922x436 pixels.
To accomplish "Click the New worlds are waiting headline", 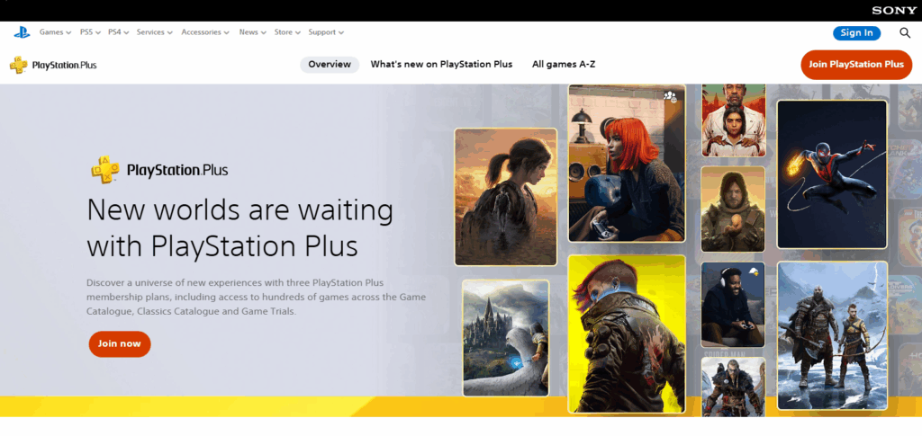I will click(240, 228).
